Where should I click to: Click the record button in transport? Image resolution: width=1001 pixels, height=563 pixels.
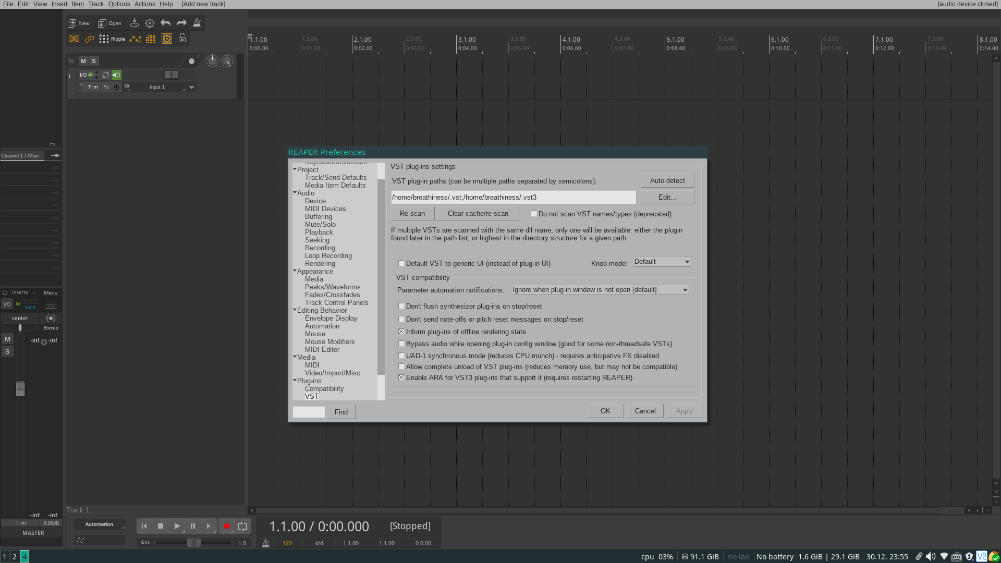(226, 526)
